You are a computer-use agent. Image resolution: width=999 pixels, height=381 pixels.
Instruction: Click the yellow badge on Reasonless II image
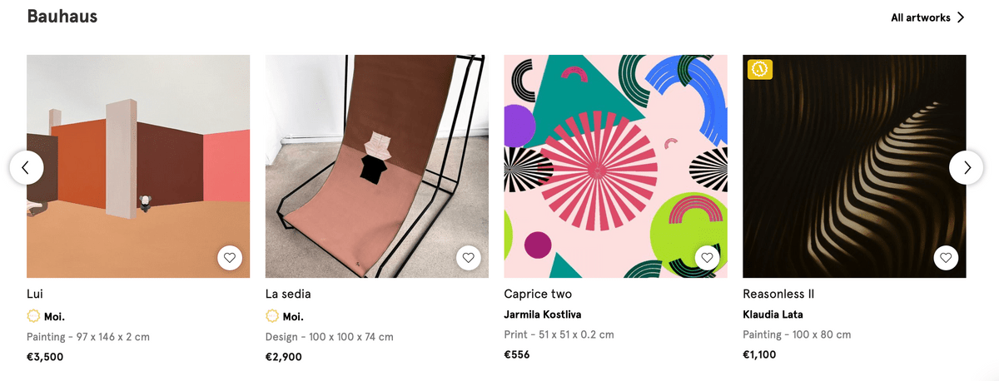(760, 70)
